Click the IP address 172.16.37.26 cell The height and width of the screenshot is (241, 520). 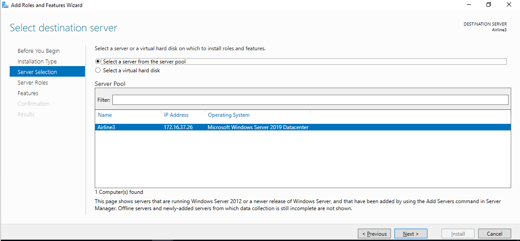(178, 127)
